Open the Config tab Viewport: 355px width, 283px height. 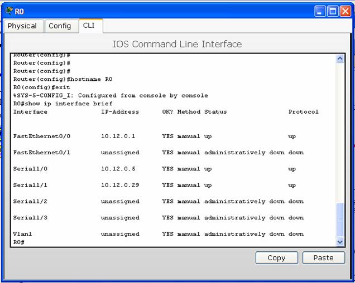[x=60, y=26]
